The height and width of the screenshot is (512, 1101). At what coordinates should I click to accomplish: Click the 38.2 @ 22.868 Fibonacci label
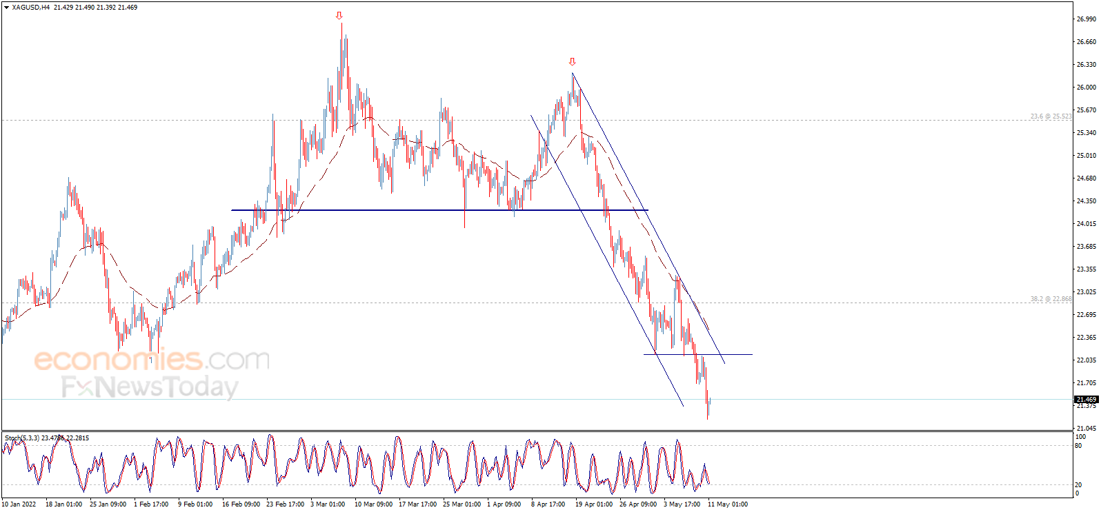pos(1051,299)
